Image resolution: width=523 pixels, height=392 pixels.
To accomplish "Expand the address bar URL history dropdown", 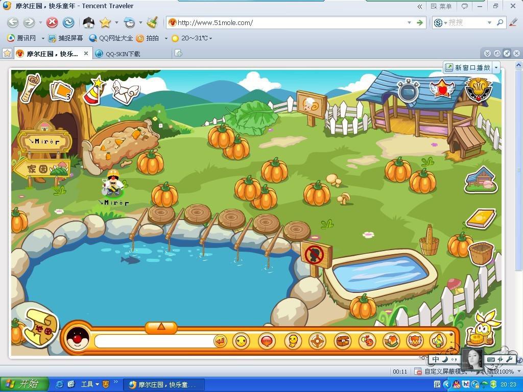I will (409, 22).
